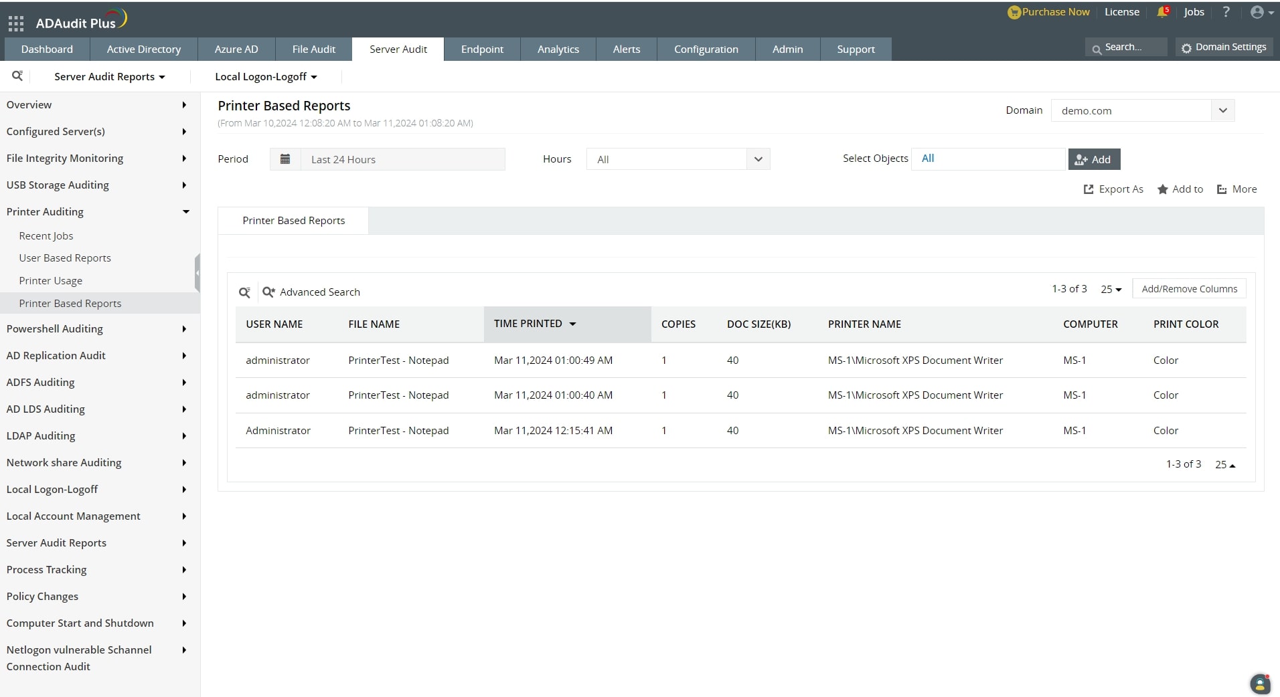This screenshot has width=1280, height=697.
Task: Sort by USER NAME column header
Action: click(274, 324)
